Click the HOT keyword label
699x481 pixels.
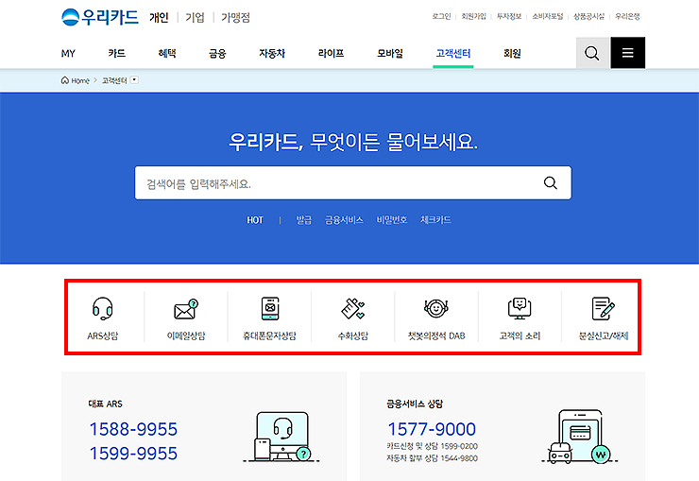[x=255, y=220]
